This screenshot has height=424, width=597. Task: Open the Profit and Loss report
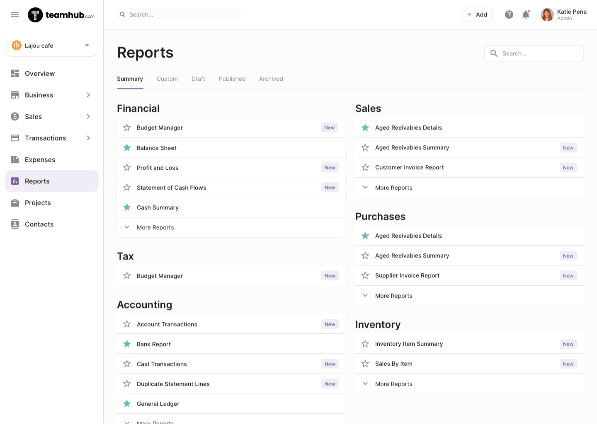(x=231, y=168)
